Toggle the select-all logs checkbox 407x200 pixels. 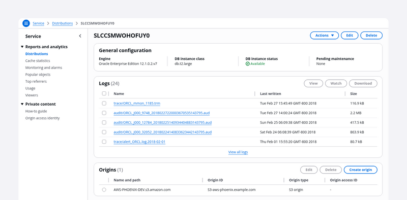click(x=104, y=93)
